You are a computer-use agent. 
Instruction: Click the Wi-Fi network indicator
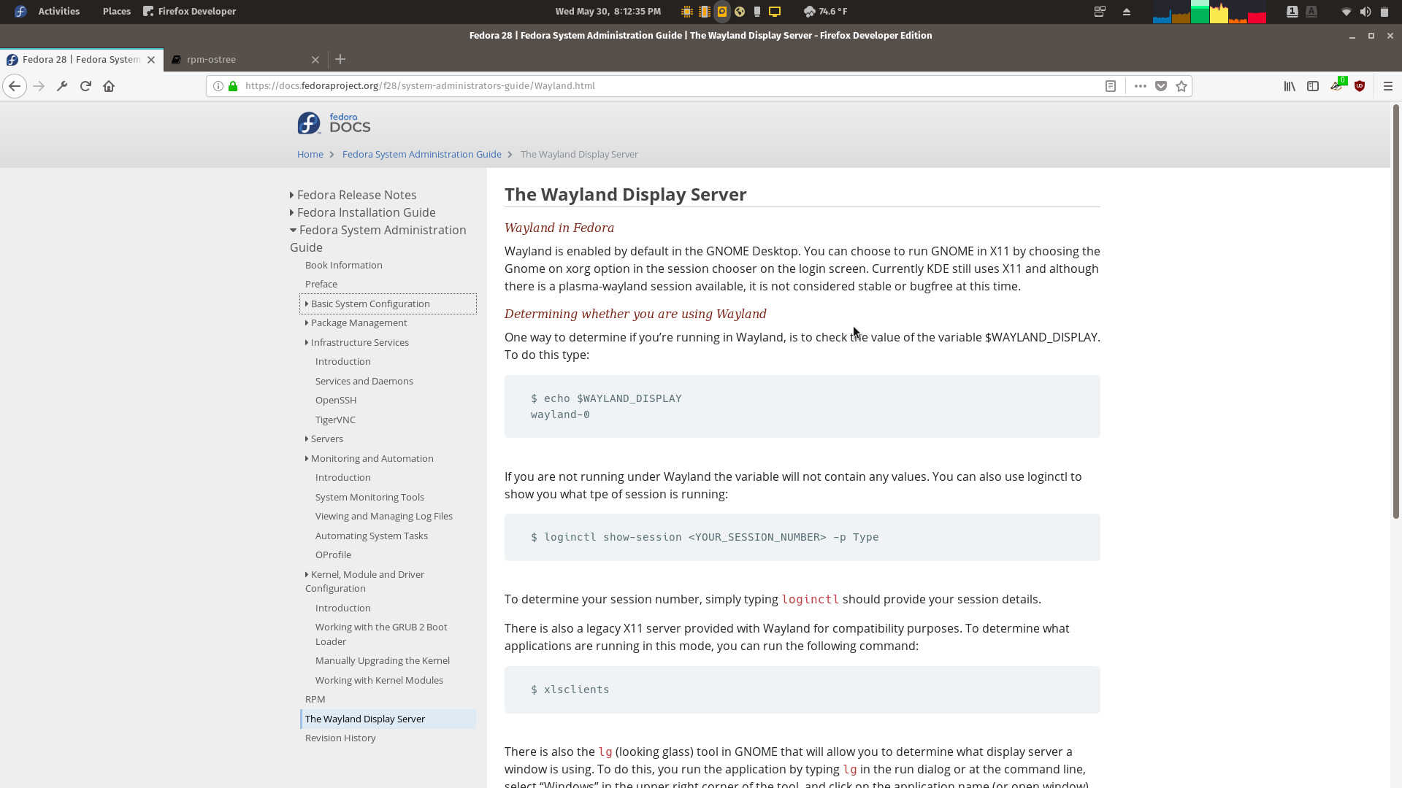[x=1346, y=12]
